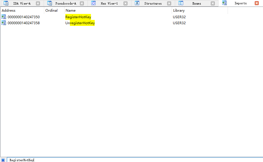This screenshot has width=263, height=162.
Task: Click the Structures tab icon
Action: click(x=137, y=3)
